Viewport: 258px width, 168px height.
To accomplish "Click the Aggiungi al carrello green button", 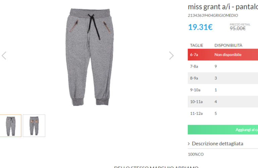I will (223, 130).
